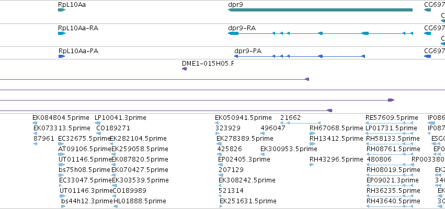Select the RH67068.5prime EST arrow

point(313,133)
